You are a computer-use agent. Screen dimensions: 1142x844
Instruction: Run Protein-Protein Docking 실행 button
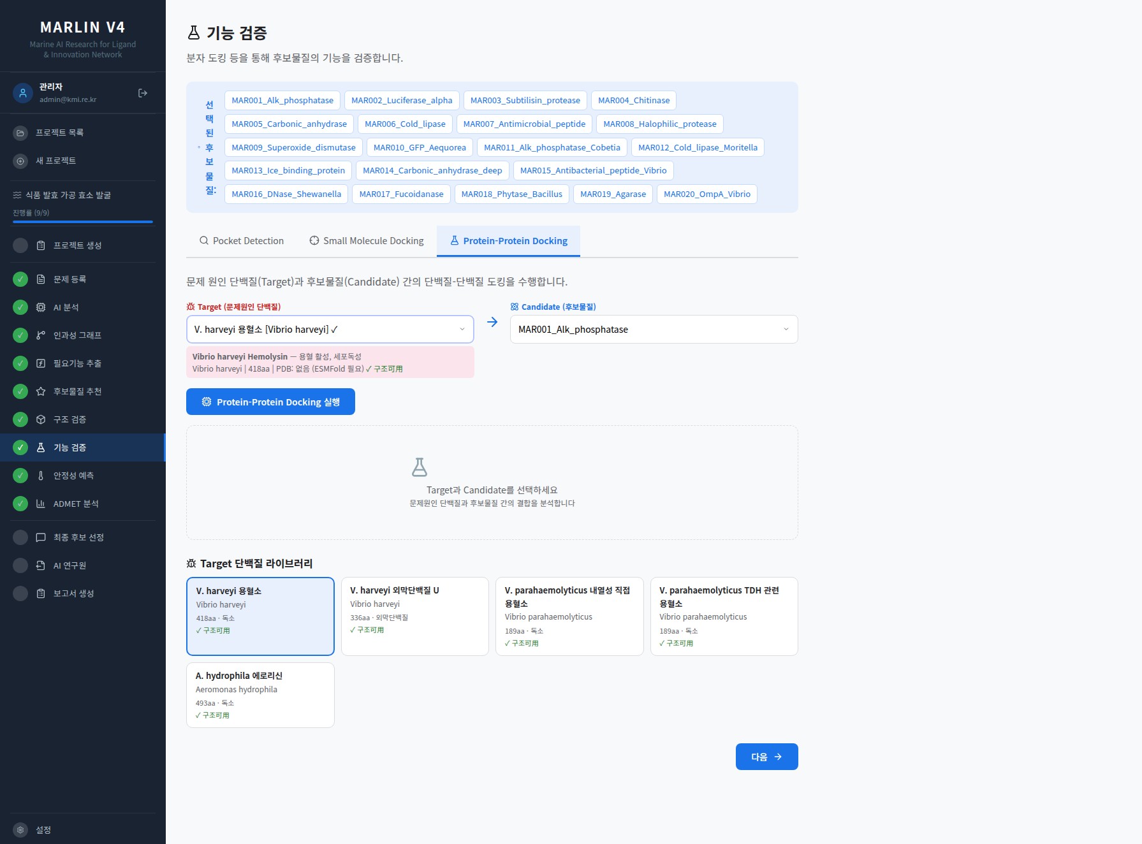point(270,402)
